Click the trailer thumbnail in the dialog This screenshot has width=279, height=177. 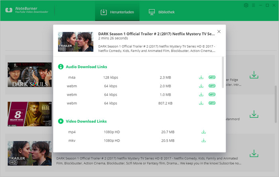(76, 42)
